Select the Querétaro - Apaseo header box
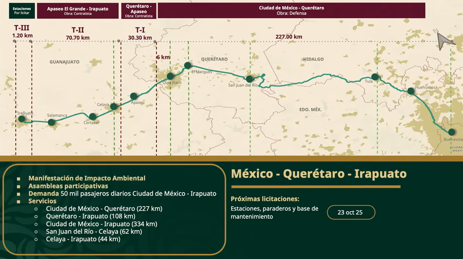The width and height of the screenshot is (463, 259). pos(139,11)
